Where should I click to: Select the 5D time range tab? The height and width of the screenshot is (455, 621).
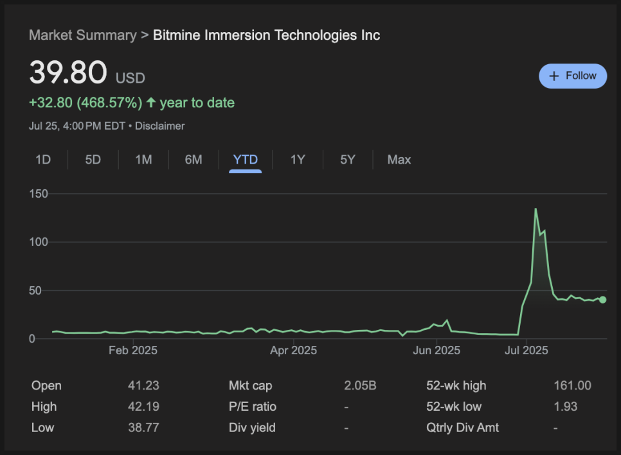tap(93, 160)
